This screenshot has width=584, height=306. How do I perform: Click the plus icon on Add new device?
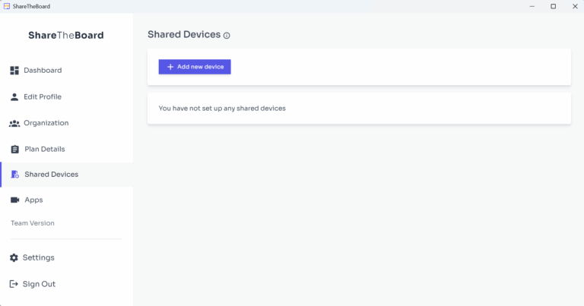point(170,67)
